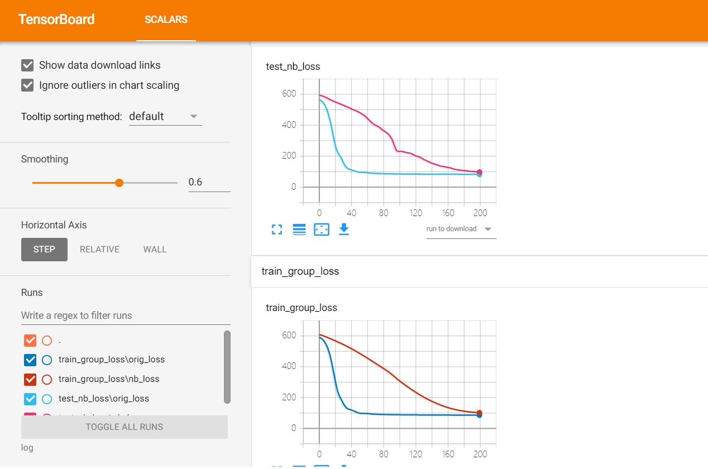
Task: Uncheck the '.' run checkbox
Action: point(30,340)
